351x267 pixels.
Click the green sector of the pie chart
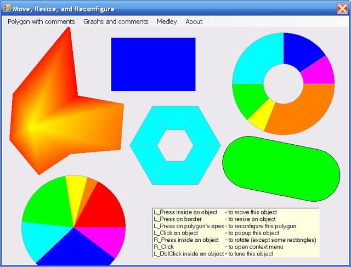click(48, 203)
